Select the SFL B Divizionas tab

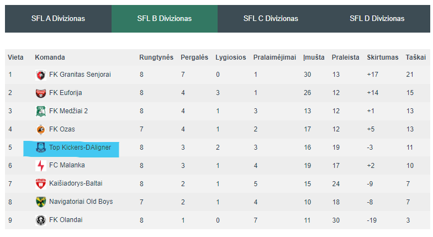165,19
